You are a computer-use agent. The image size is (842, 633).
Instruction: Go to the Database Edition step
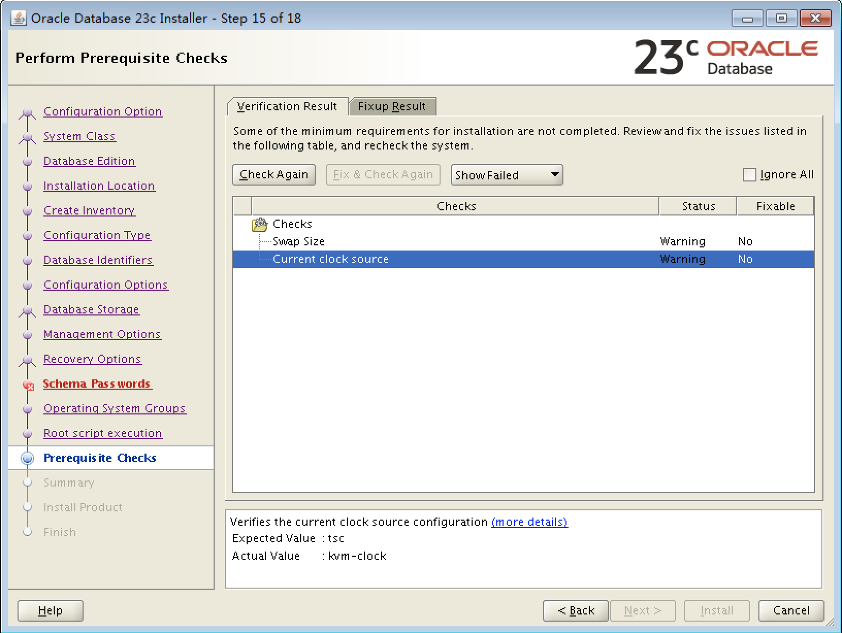(x=89, y=161)
